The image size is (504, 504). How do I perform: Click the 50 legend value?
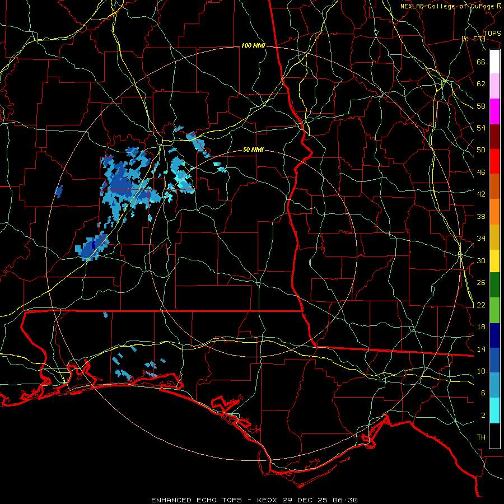[x=481, y=150]
